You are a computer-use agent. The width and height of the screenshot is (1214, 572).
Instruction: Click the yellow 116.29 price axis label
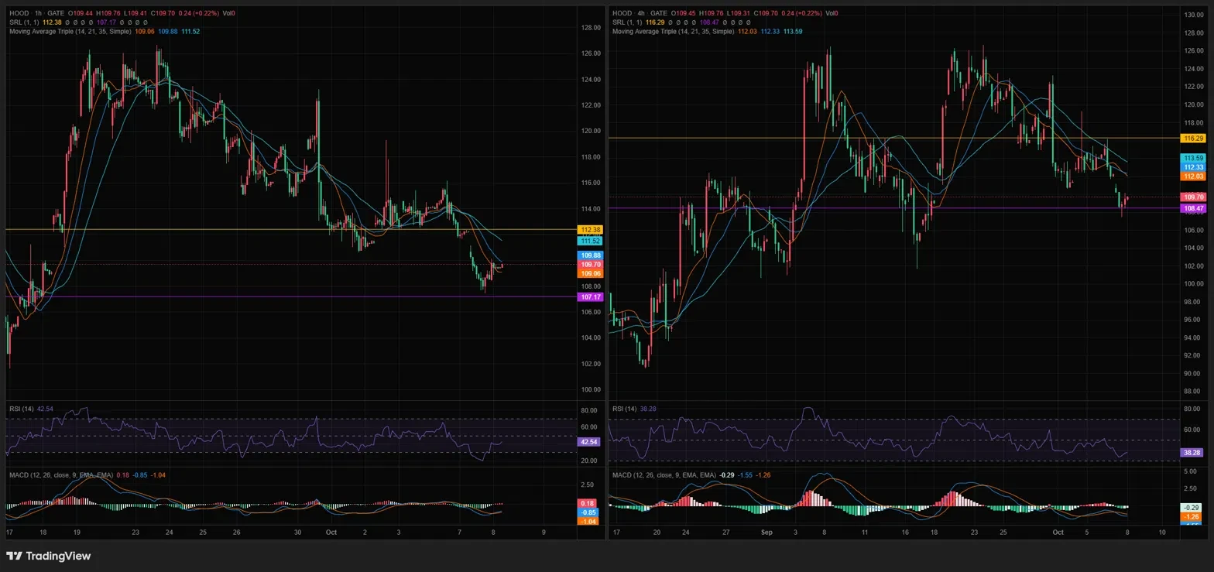point(1193,138)
